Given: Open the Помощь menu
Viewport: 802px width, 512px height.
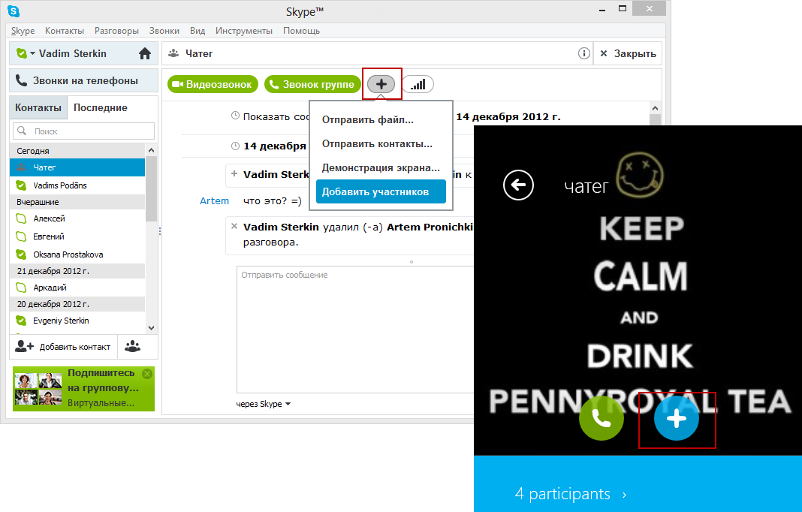Looking at the screenshot, I should pos(301,31).
